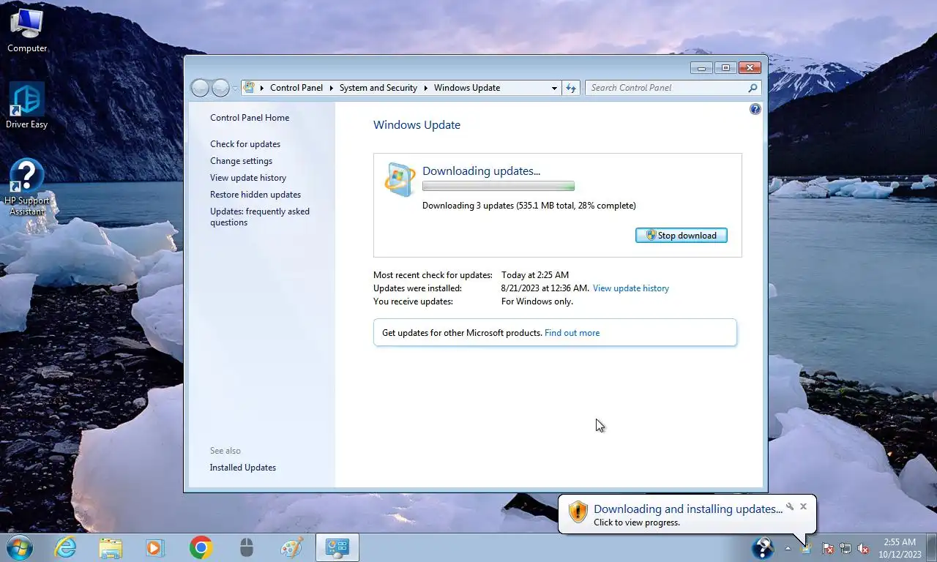Image resolution: width=937 pixels, height=562 pixels.
Task: Open the clock showing 2:55 AM
Action: click(900, 548)
